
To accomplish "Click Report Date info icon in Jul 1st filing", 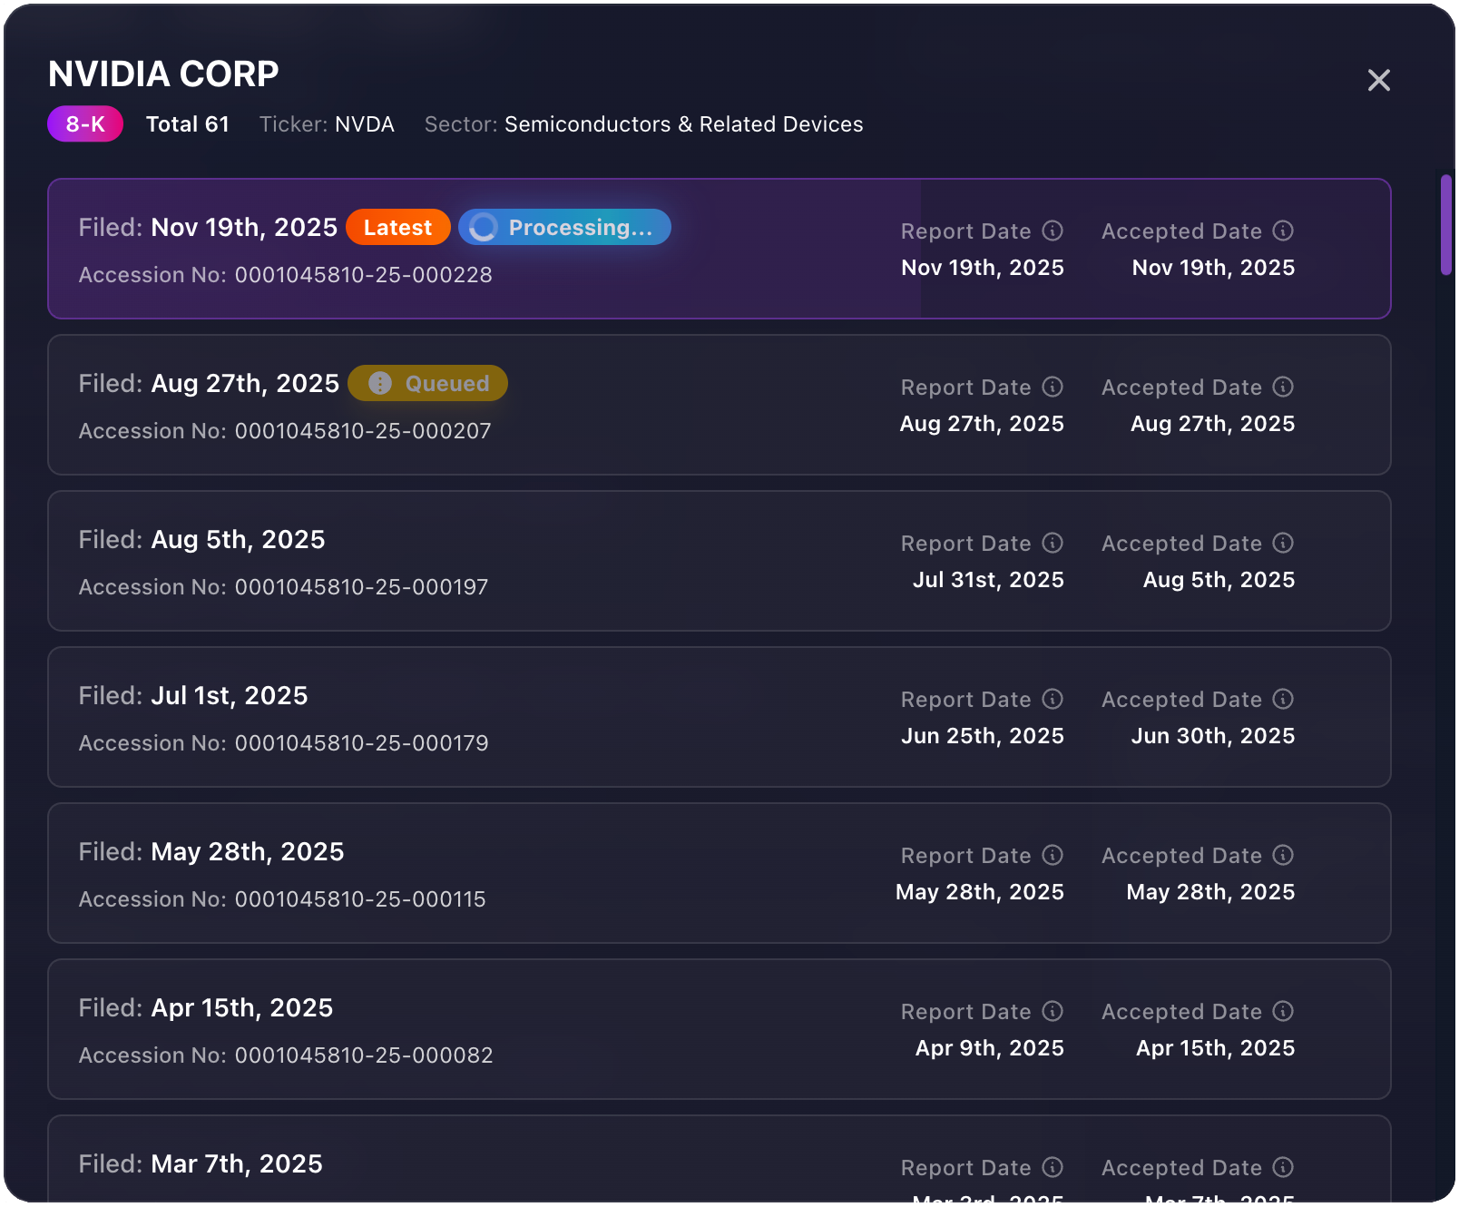I will click(1053, 699).
